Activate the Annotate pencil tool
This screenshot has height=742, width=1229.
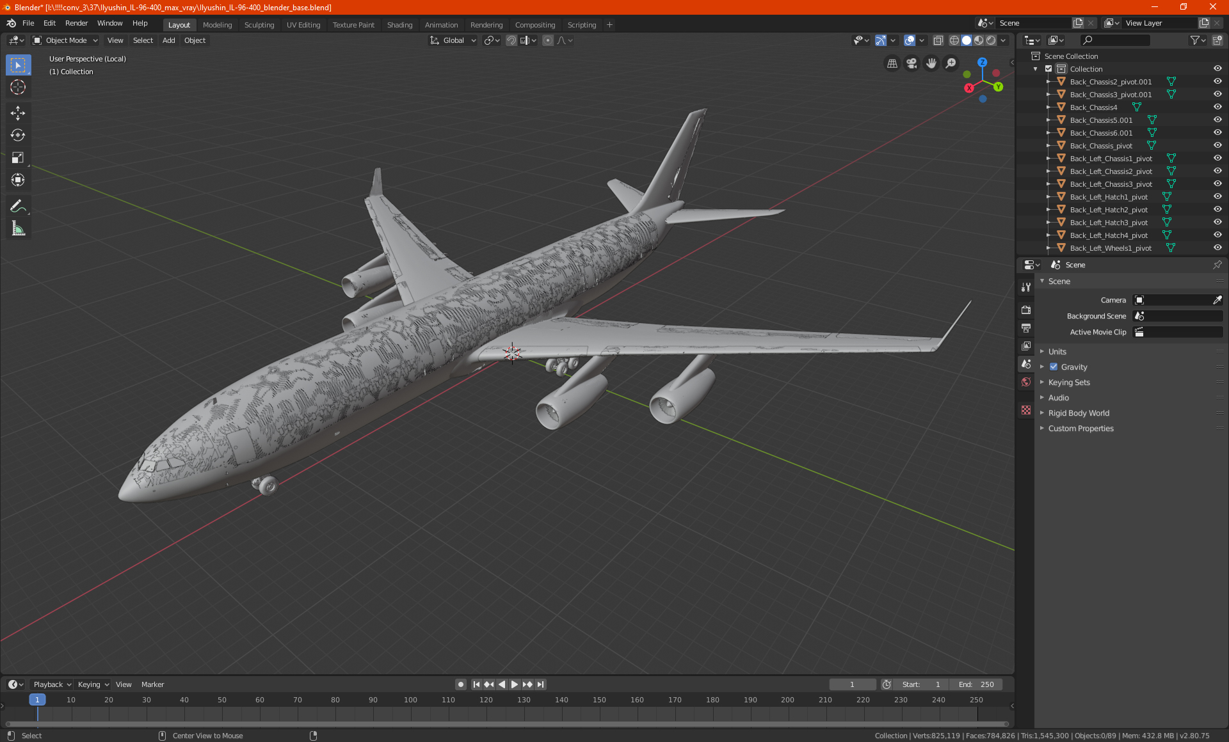click(18, 206)
